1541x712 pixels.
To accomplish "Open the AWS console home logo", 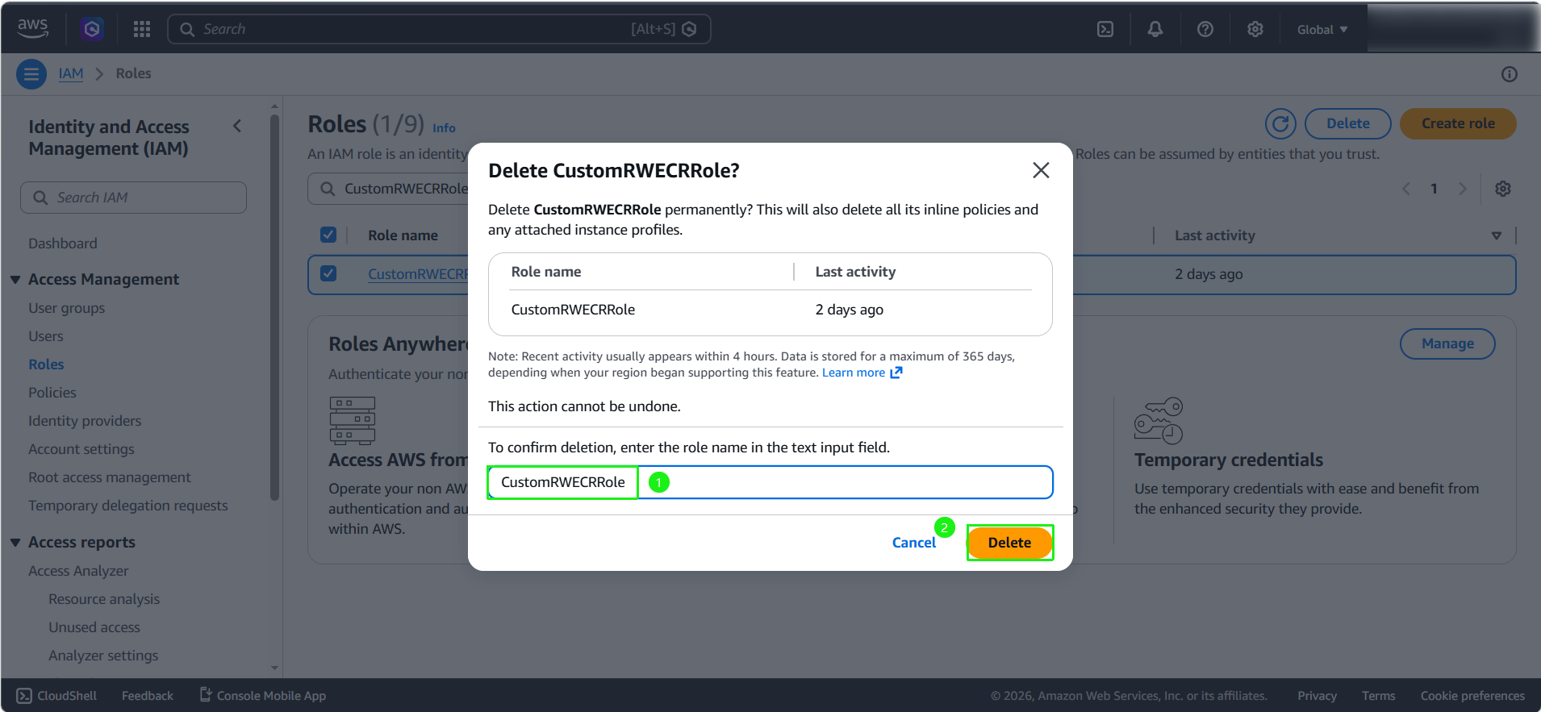I will (33, 28).
